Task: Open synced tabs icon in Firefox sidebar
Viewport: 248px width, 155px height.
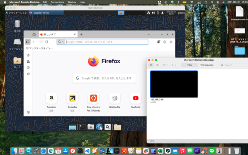Action: [x=28, y=61]
